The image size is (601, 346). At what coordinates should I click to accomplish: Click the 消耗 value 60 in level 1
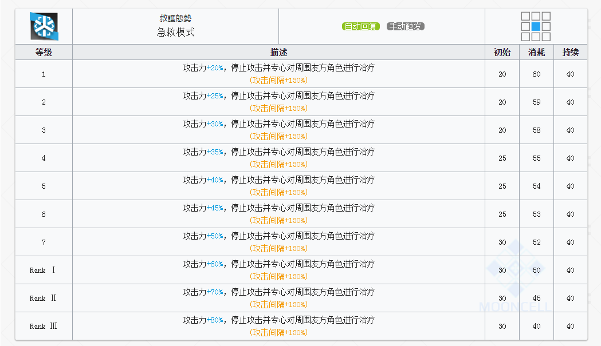point(536,74)
